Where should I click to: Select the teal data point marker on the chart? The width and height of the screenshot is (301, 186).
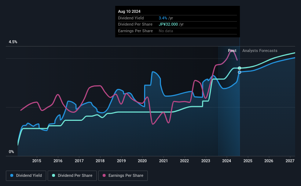pyautogui.click(x=239, y=68)
